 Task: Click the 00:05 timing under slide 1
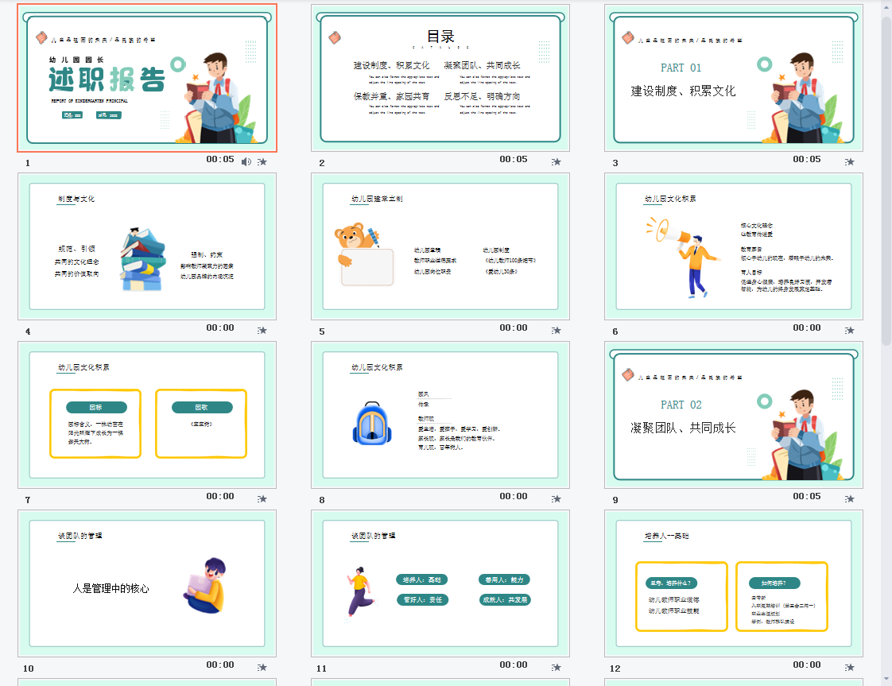220,159
